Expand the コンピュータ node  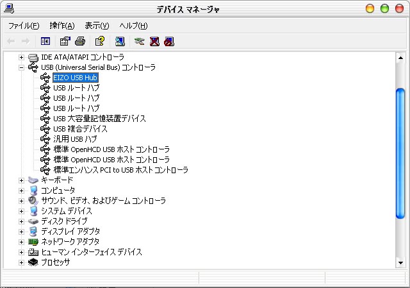(21, 191)
